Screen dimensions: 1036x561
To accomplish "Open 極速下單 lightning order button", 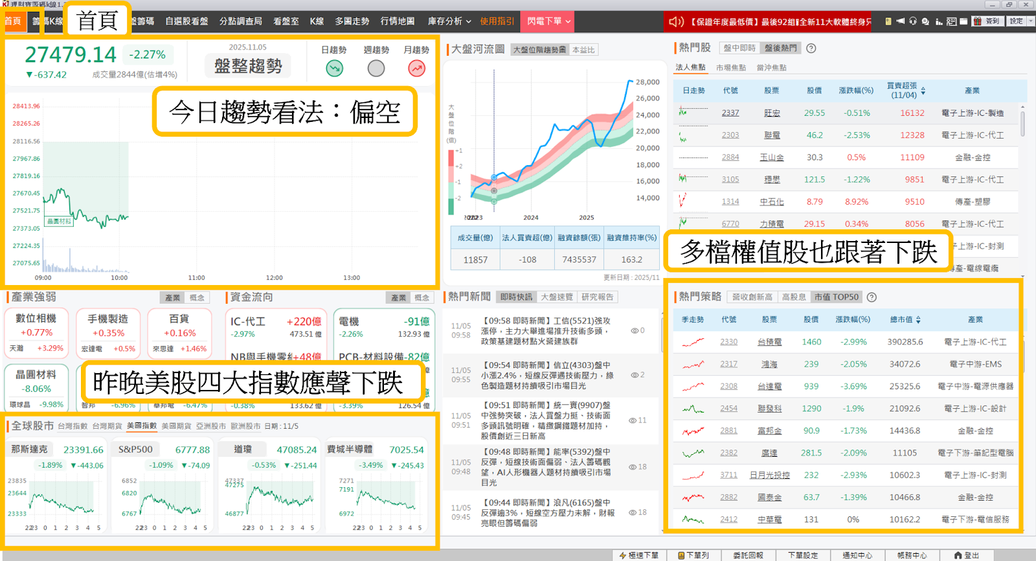I will pos(639,555).
